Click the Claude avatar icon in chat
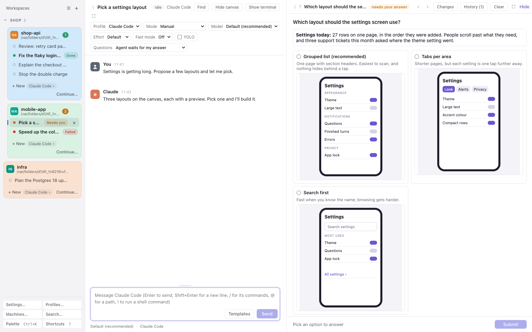Viewport: 532px width, 332px height. pyautogui.click(x=95, y=94)
